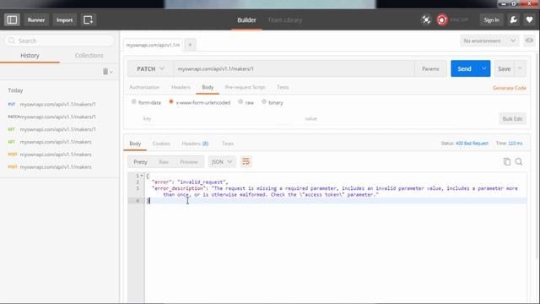The width and height of the screenshot is (540, 304).
Task: Collapse JSON line 1 fold arrow
Action: [x=142, y=176]
